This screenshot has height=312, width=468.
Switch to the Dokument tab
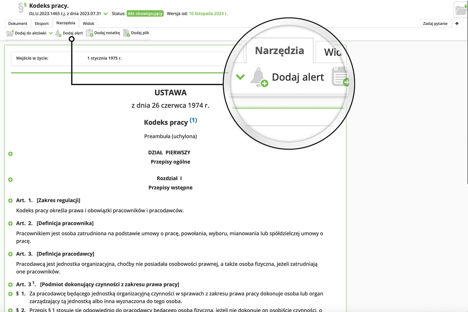pos(18,24)
